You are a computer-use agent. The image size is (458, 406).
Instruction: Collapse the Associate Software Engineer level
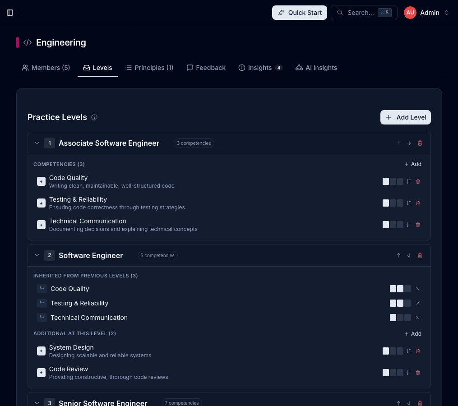point(37,143)
